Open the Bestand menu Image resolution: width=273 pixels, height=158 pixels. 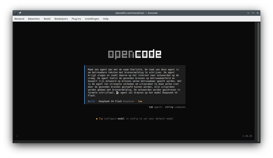pyautogui.click(x=19, y=19)
